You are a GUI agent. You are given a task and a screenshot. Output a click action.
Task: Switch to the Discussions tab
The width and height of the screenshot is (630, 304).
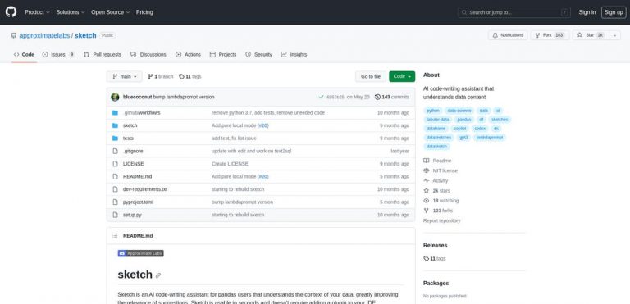[148, 55]
